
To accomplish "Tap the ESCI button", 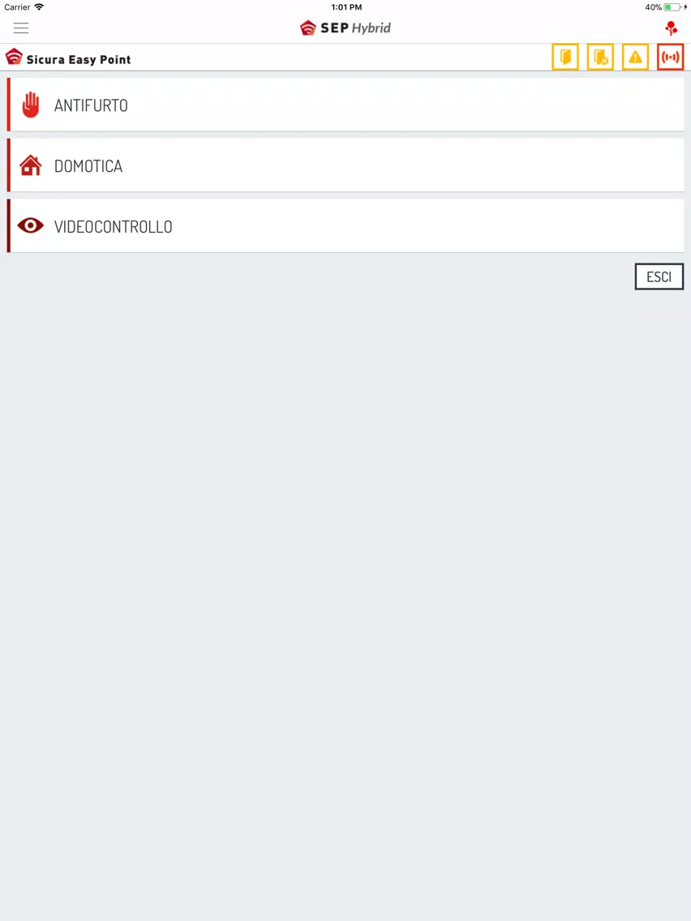I will (x=659, y=276).
